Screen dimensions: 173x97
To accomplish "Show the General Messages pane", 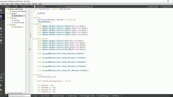I will (103, 96).
